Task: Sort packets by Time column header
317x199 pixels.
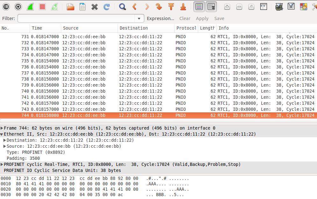Action: pyautogui.click(x=45, y=28)
